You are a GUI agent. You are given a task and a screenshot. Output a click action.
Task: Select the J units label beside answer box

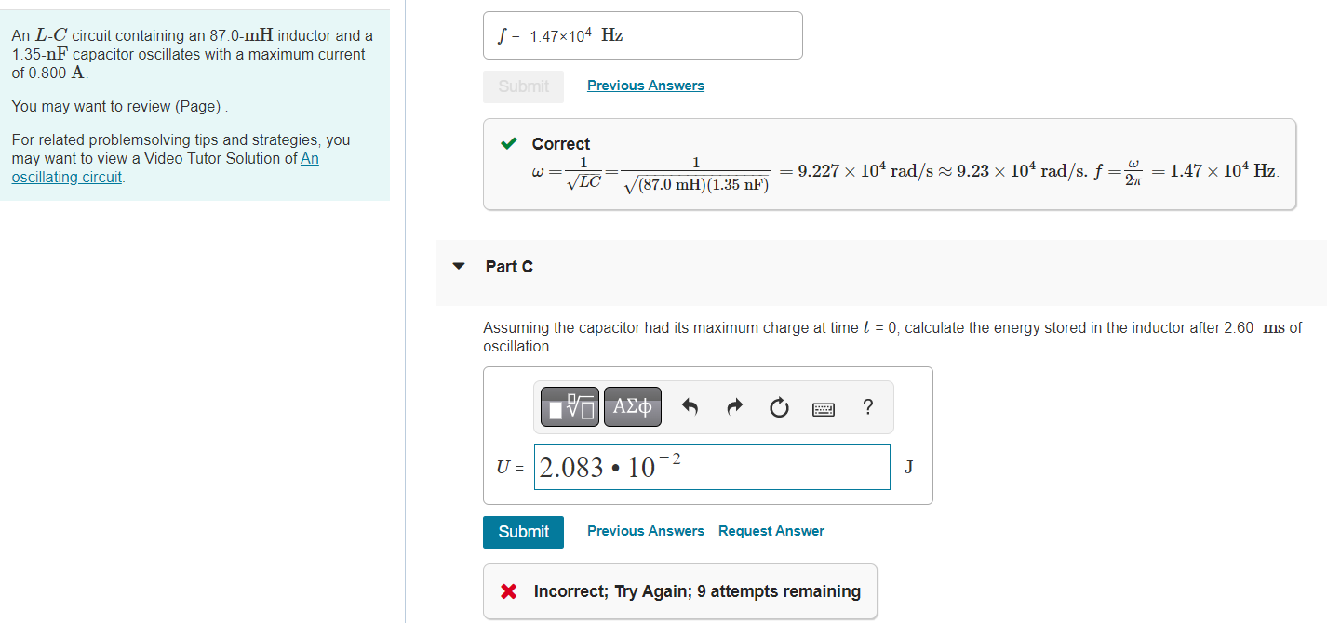point(907,468)
